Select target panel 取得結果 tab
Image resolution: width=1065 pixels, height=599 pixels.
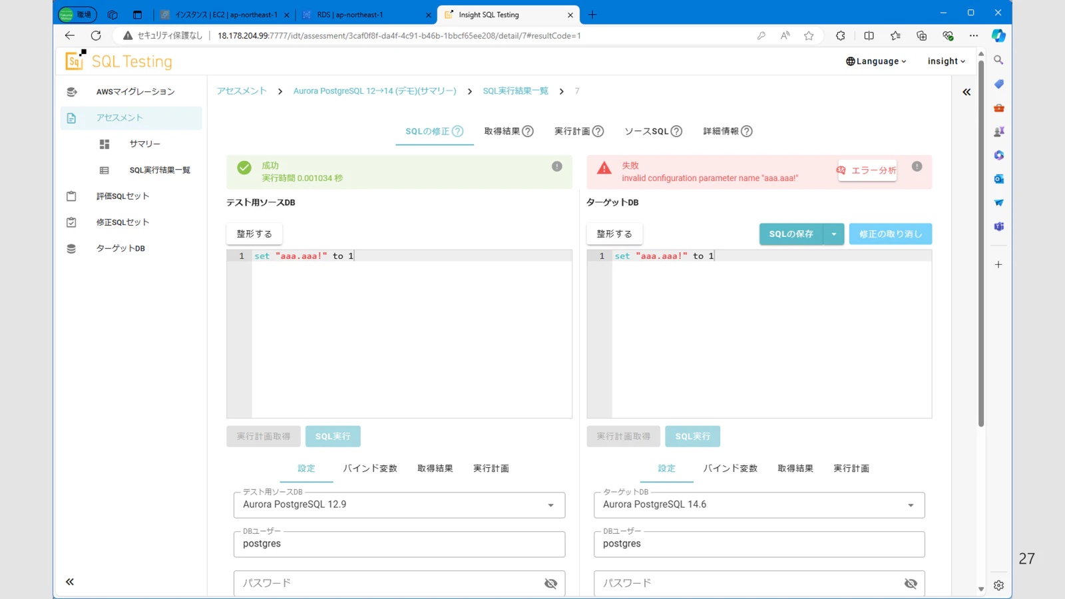coord(795,469)
